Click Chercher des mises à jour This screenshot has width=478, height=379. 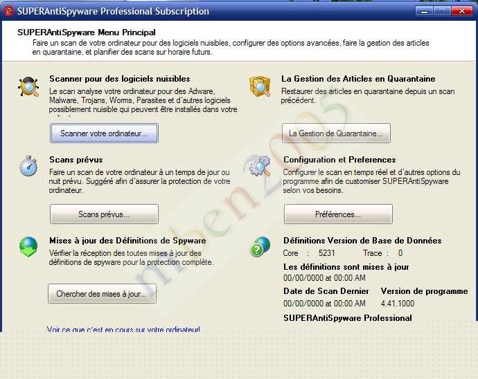tap(102, 294)
